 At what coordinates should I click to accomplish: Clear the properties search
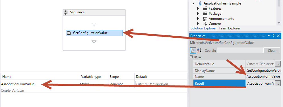pyautogui.click(x=272, y=50)
